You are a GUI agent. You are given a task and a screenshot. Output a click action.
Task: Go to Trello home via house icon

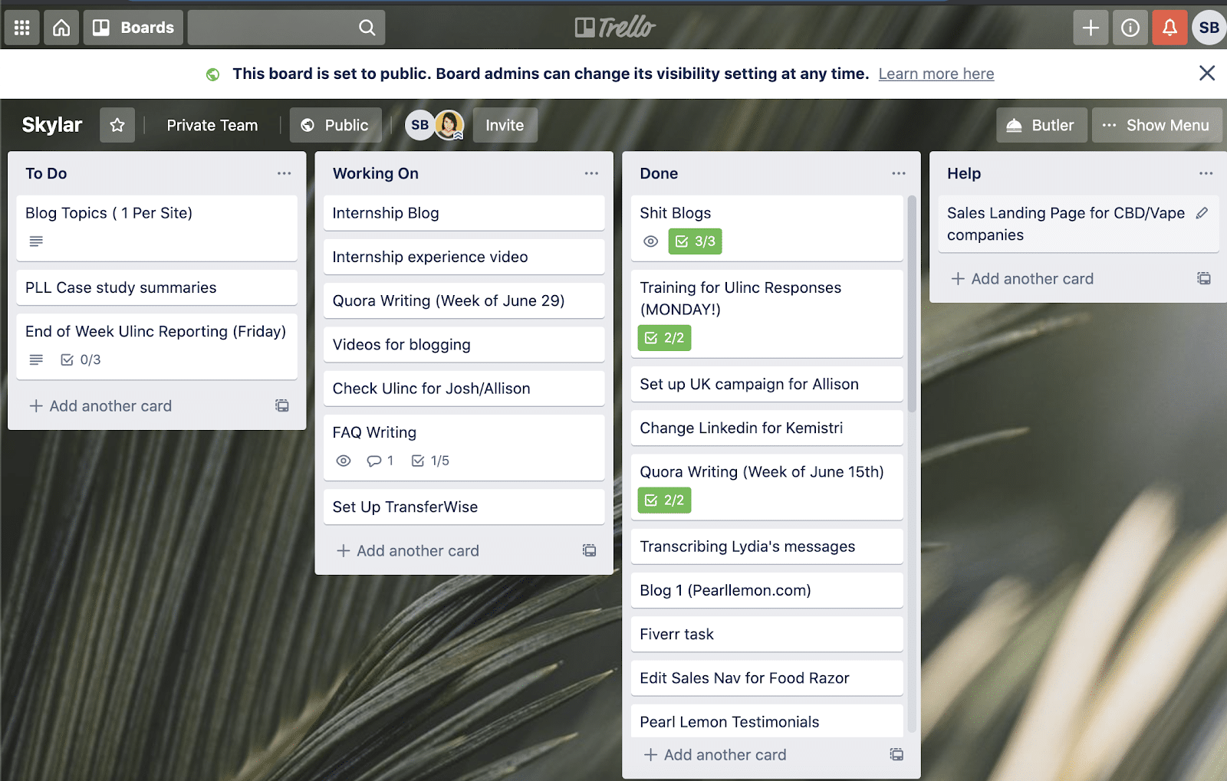pyautogui.click(x=61, y=28)
